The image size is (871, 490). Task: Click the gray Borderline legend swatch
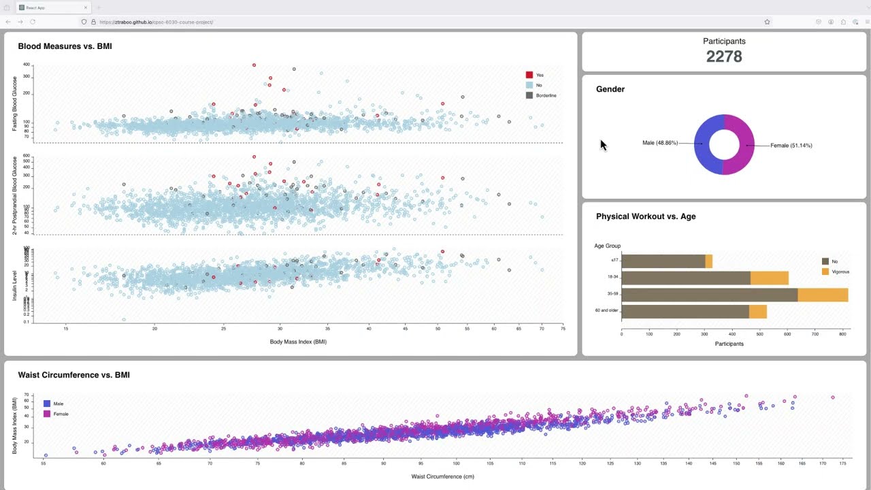529,95
